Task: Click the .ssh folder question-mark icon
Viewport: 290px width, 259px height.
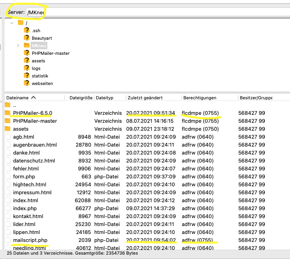Action: (x=27, y=31)
